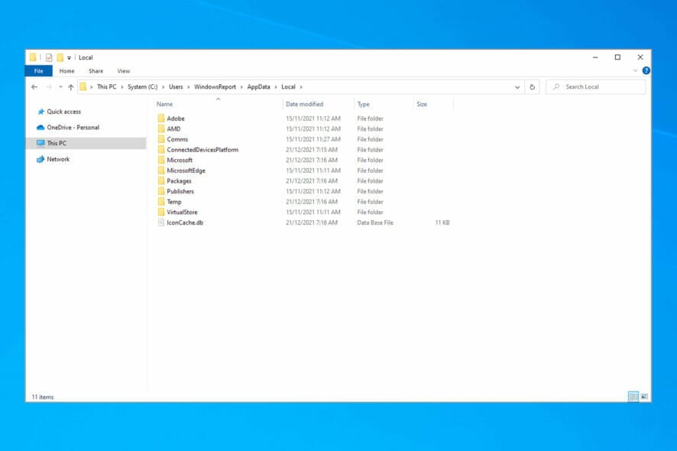Sort by the Date modified column header
Screen dimensions: 677x451
(x=304, y=104)
